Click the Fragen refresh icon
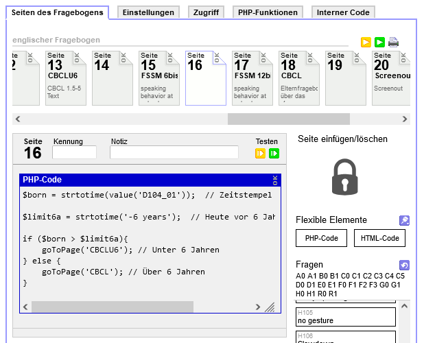This screenshot has height=343, width=424. pyautogui.click(x=404, y=265)
